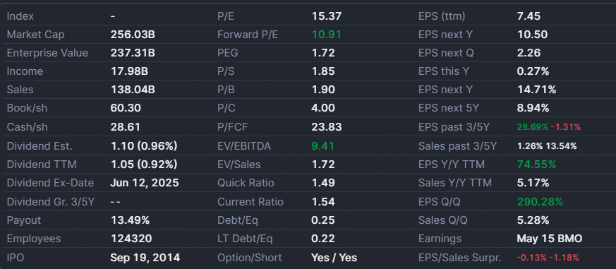
Task: Select the P/FCF value 23.83
Action: coord(327,127)
